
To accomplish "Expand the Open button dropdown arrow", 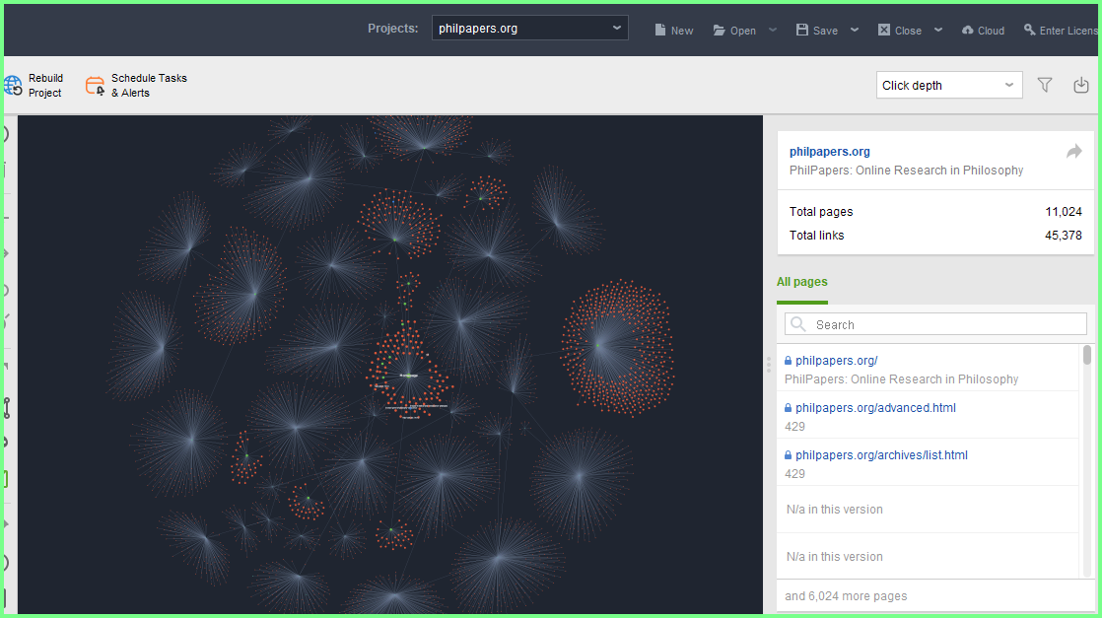I will (773, 30).
